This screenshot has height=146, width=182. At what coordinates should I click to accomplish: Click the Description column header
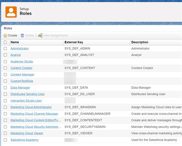140,42
